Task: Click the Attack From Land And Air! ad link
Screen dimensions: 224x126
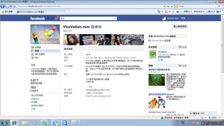Action: (x=162, y=112)
